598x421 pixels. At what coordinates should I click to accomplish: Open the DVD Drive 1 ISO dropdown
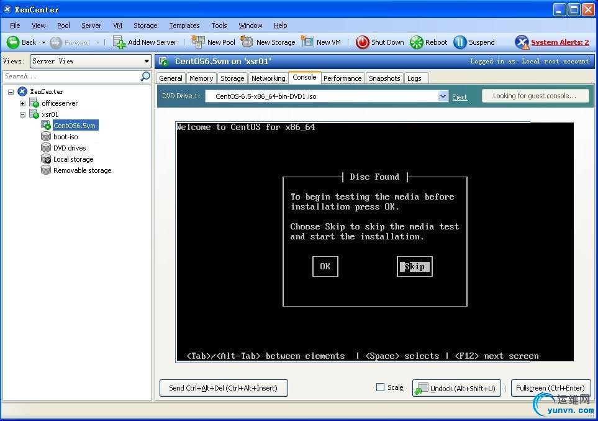pyautogui.click(x=443, y=96)
